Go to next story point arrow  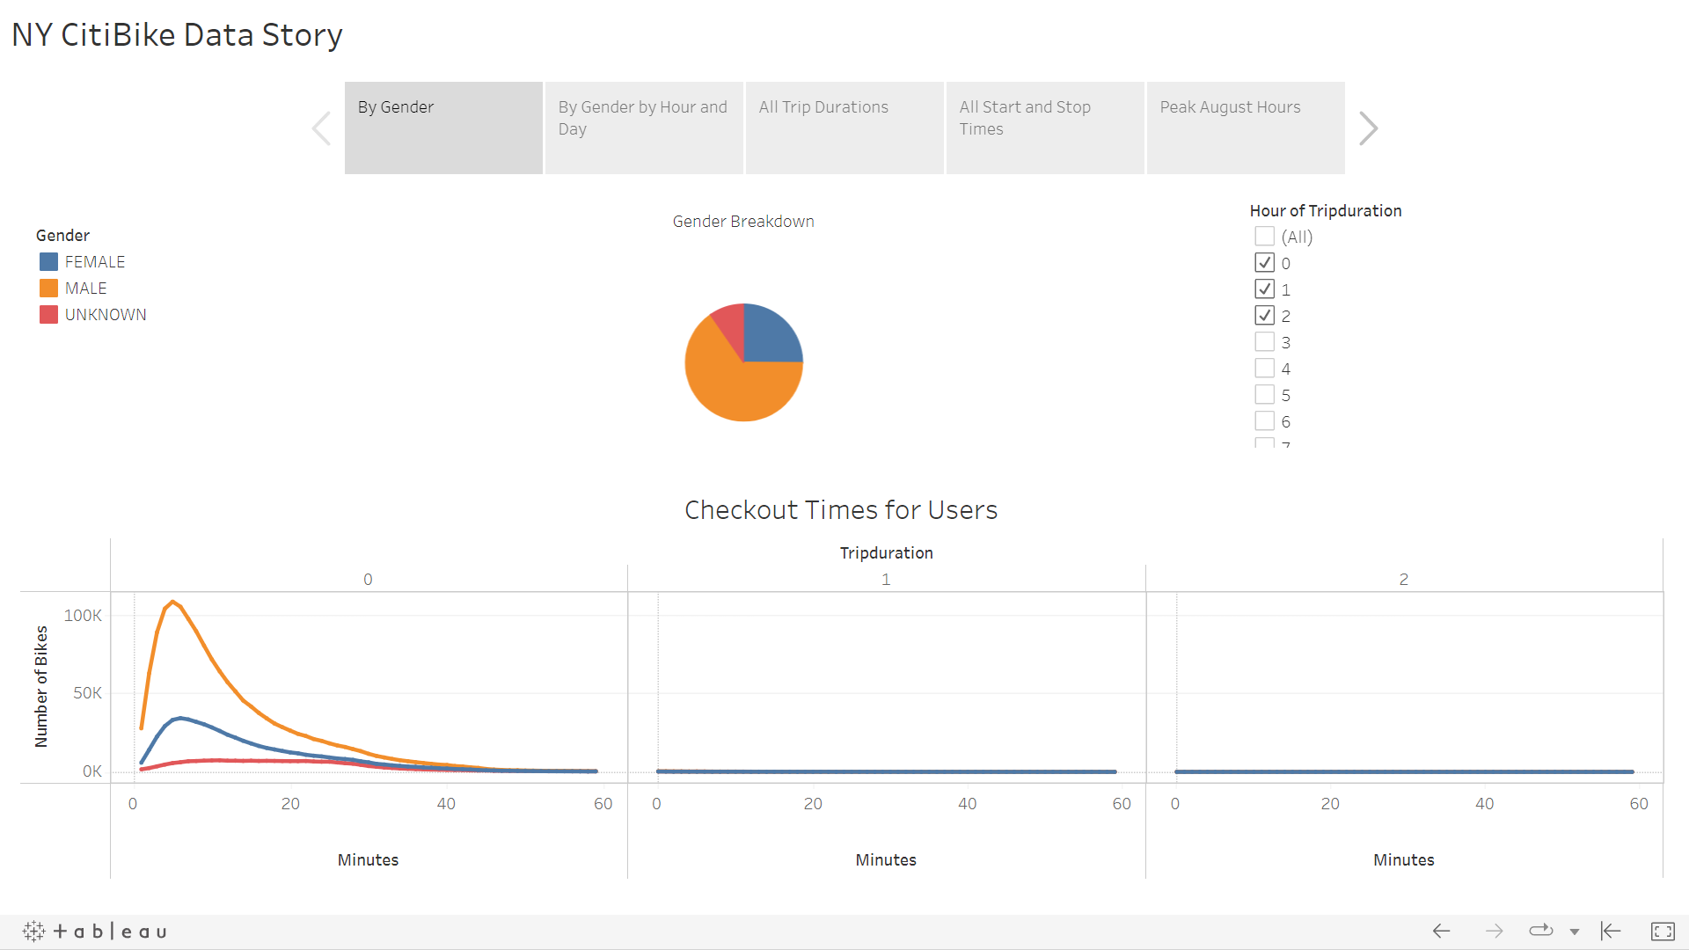click(x=1368, y=128)
